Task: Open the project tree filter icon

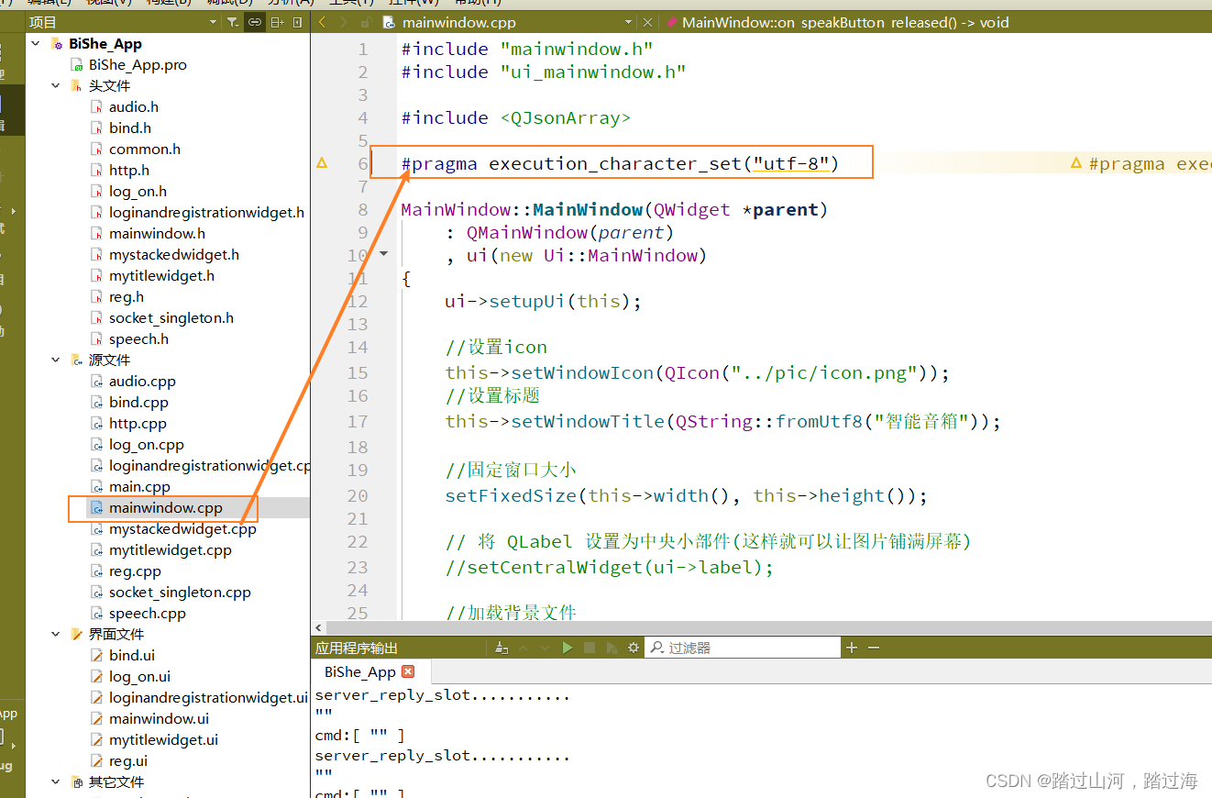Action: [x=233, y=22]
